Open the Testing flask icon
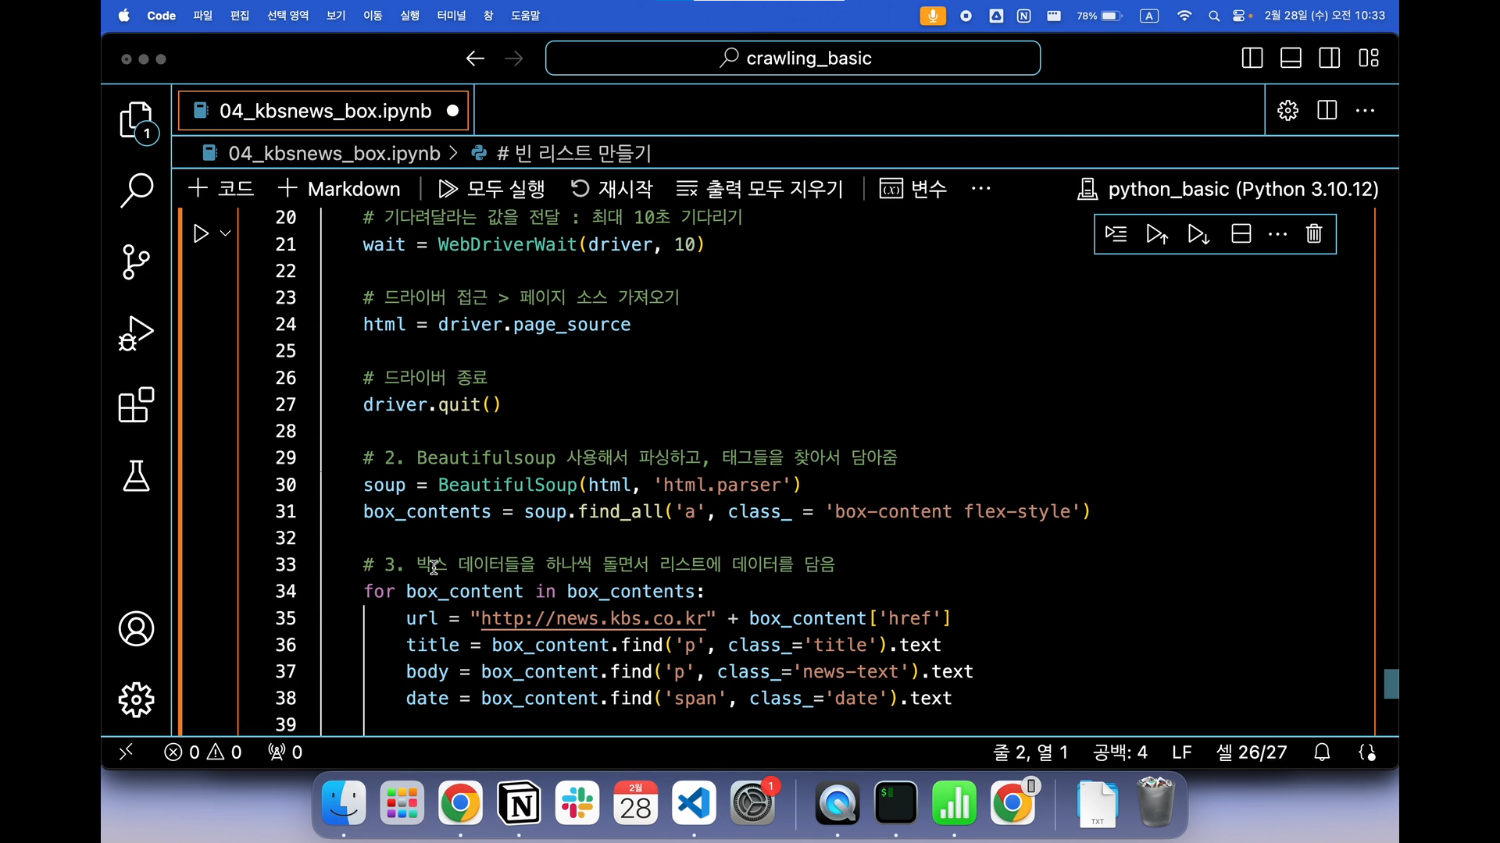This screenshot has height=843, width=1500. point(136,475)
